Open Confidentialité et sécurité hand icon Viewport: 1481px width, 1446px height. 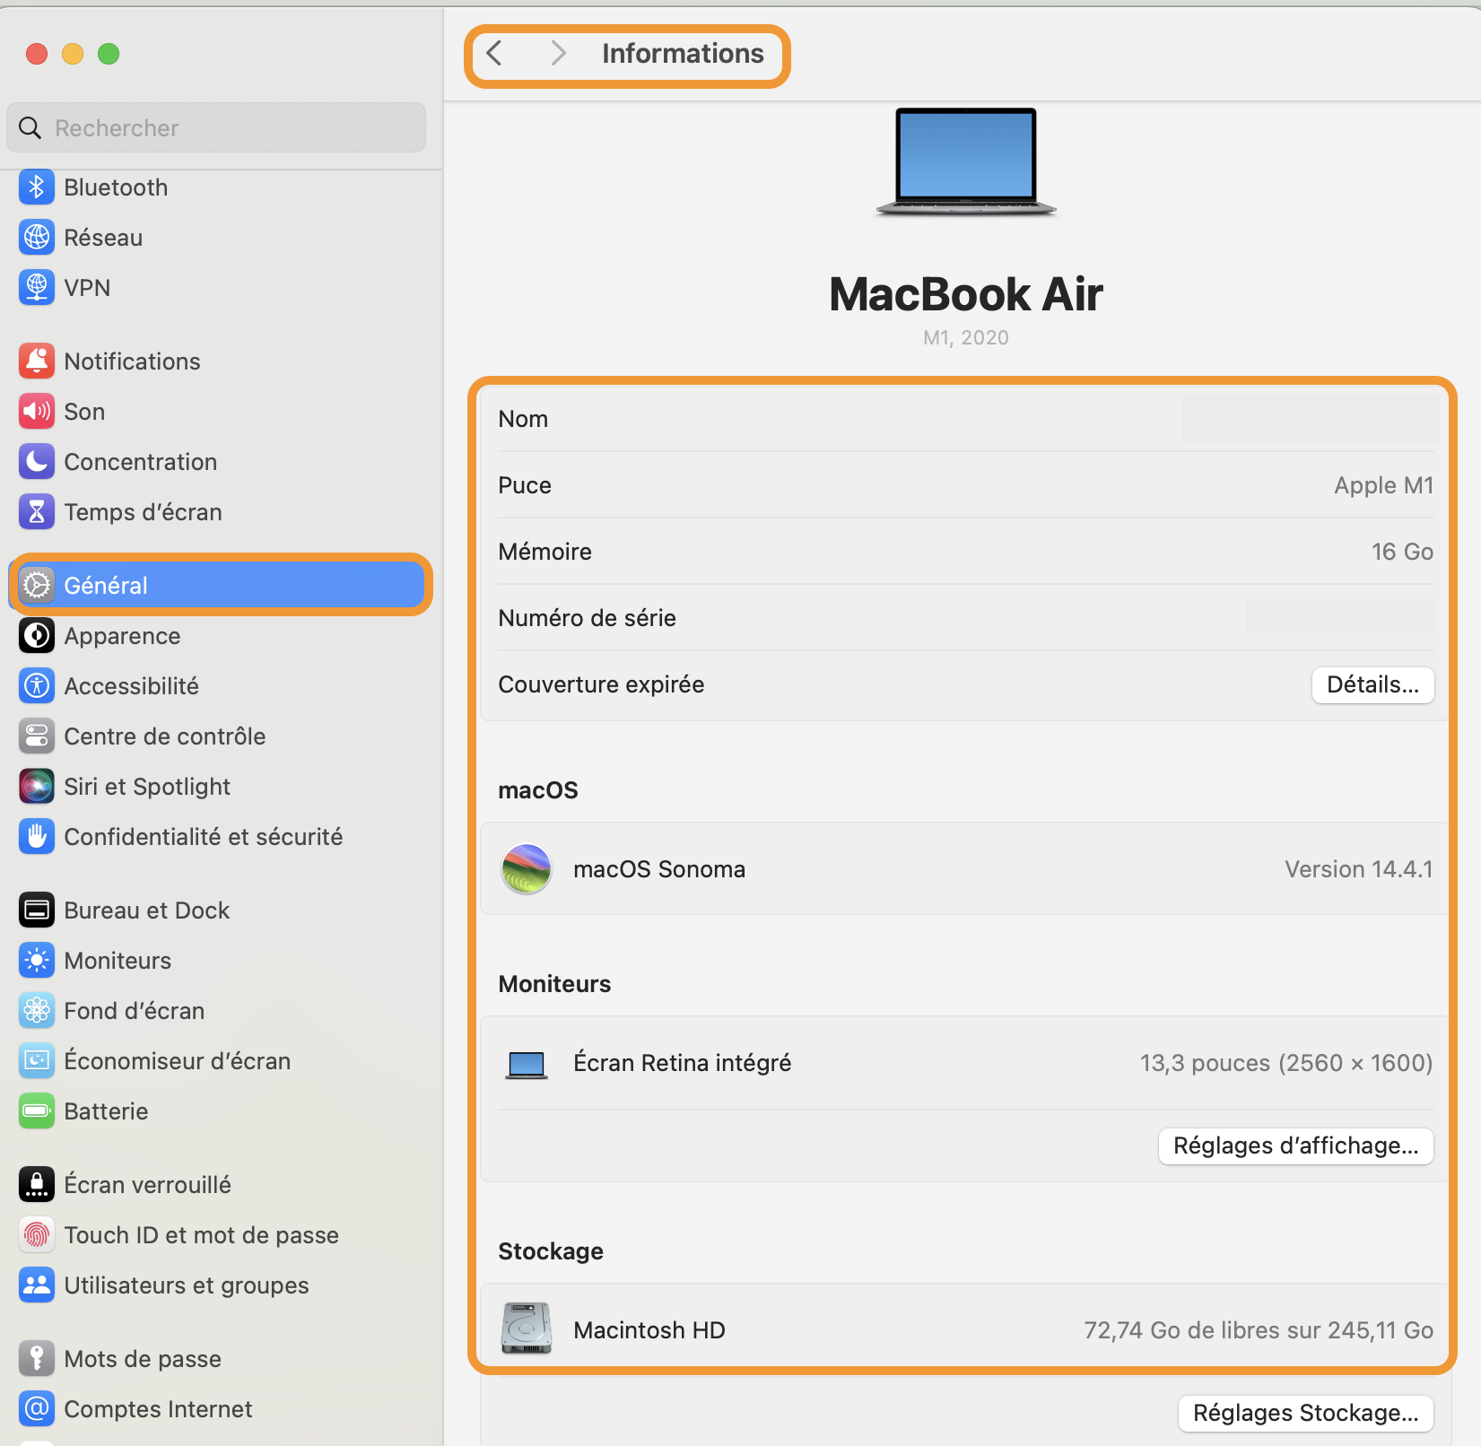tap(37, 836)
